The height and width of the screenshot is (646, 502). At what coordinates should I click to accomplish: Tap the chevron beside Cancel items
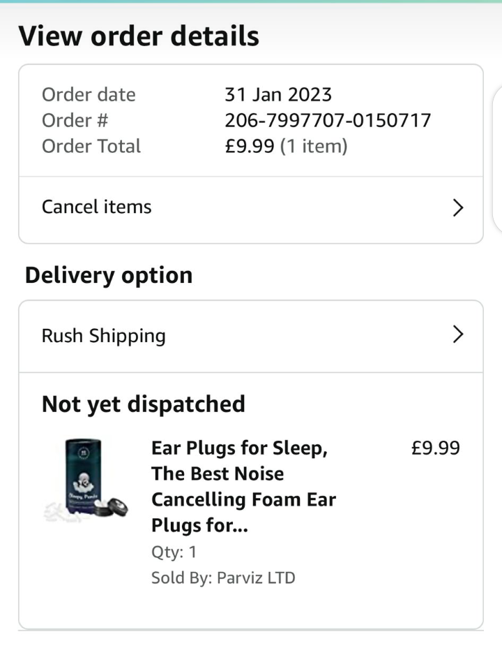pyautogui.click(x=458, y=207)
